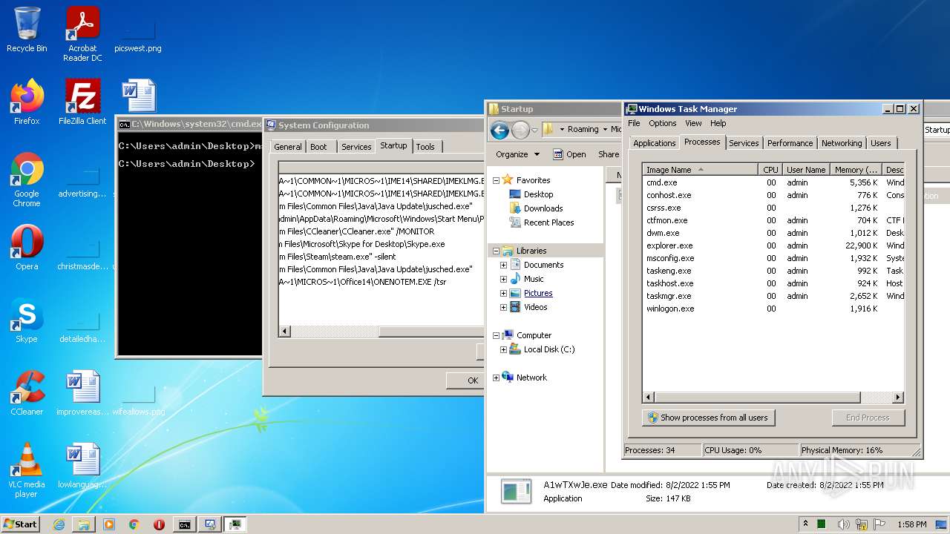The image size is (950, 534).
Task: Open the File menu in Task Manager
Action: [634, 123]
